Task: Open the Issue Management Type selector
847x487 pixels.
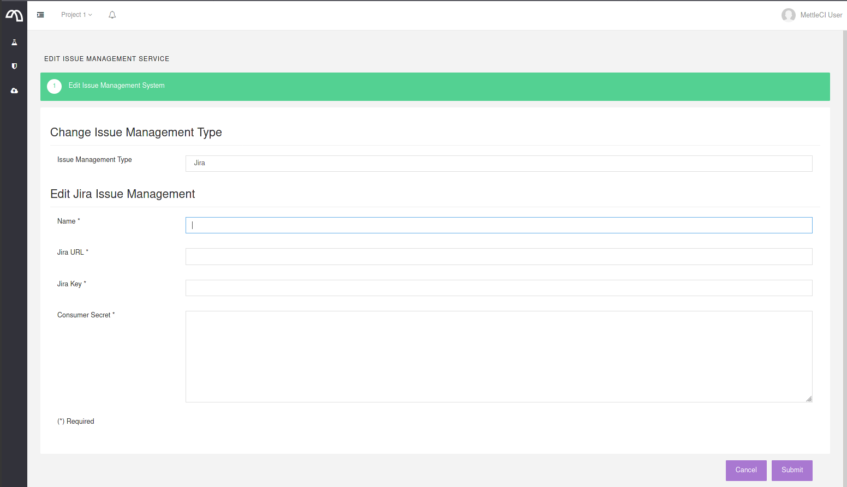Action: (x=498, y=164)
